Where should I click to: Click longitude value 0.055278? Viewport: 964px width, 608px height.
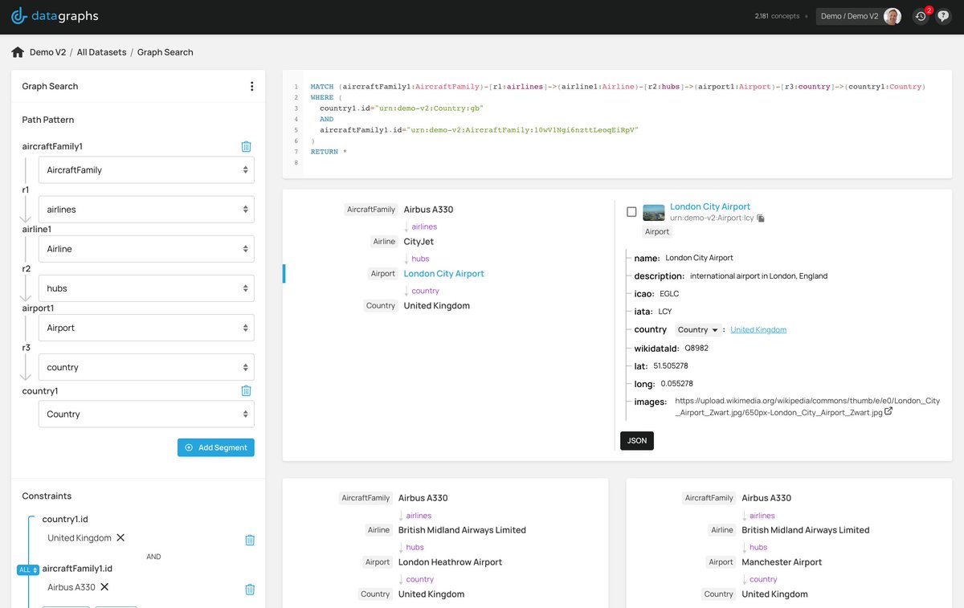point(676,384)
